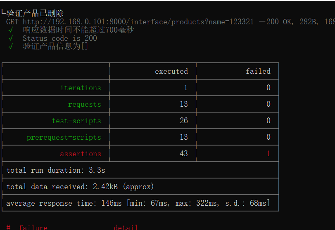335x230 pixels.
Task: Click the executed assertions count 43
Action: [183, 154]
